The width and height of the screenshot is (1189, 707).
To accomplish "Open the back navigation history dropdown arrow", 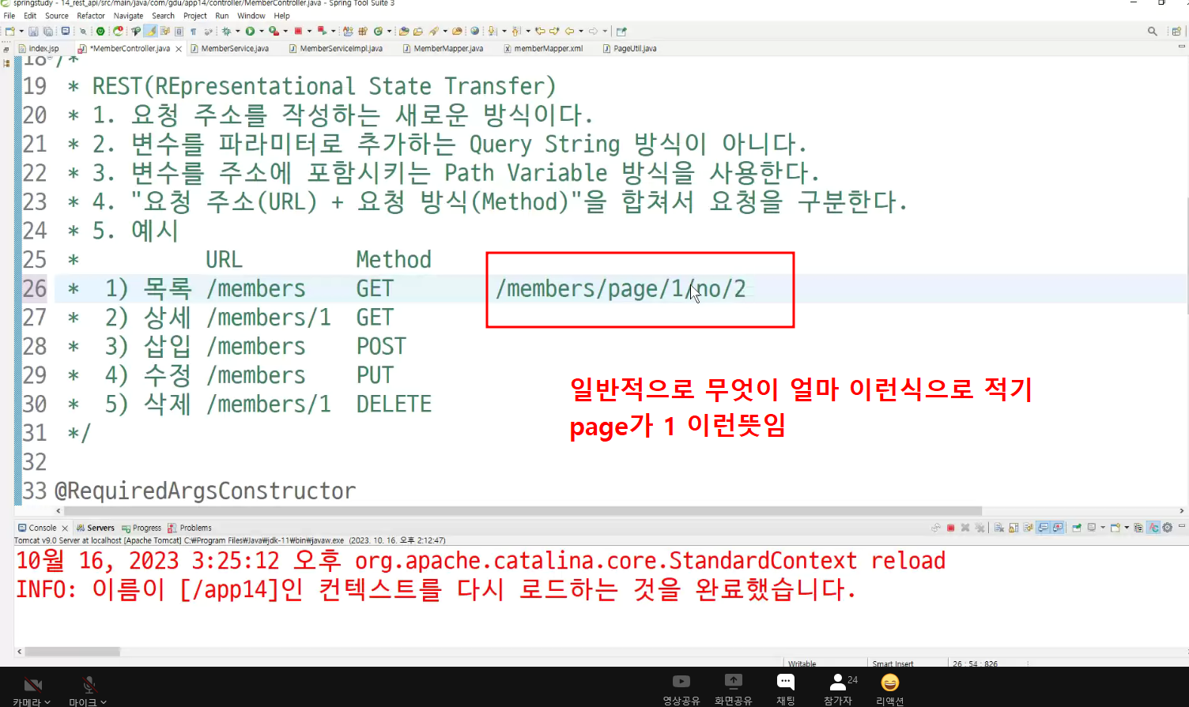I will point(581,32).
